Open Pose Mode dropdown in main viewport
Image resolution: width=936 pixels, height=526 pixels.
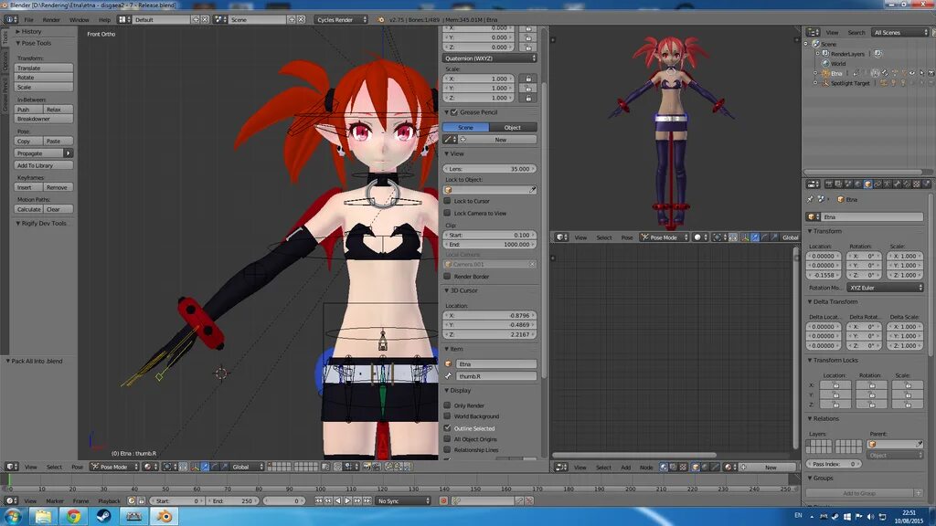pyautogui.click(x=114, y=467)
